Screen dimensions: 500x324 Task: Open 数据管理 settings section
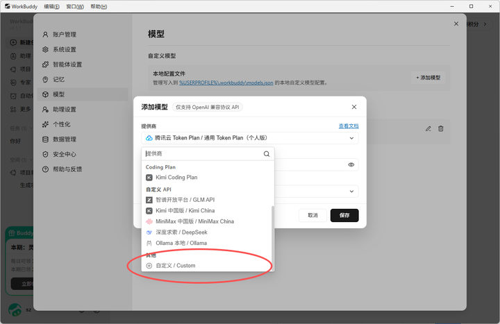(83, 139)
